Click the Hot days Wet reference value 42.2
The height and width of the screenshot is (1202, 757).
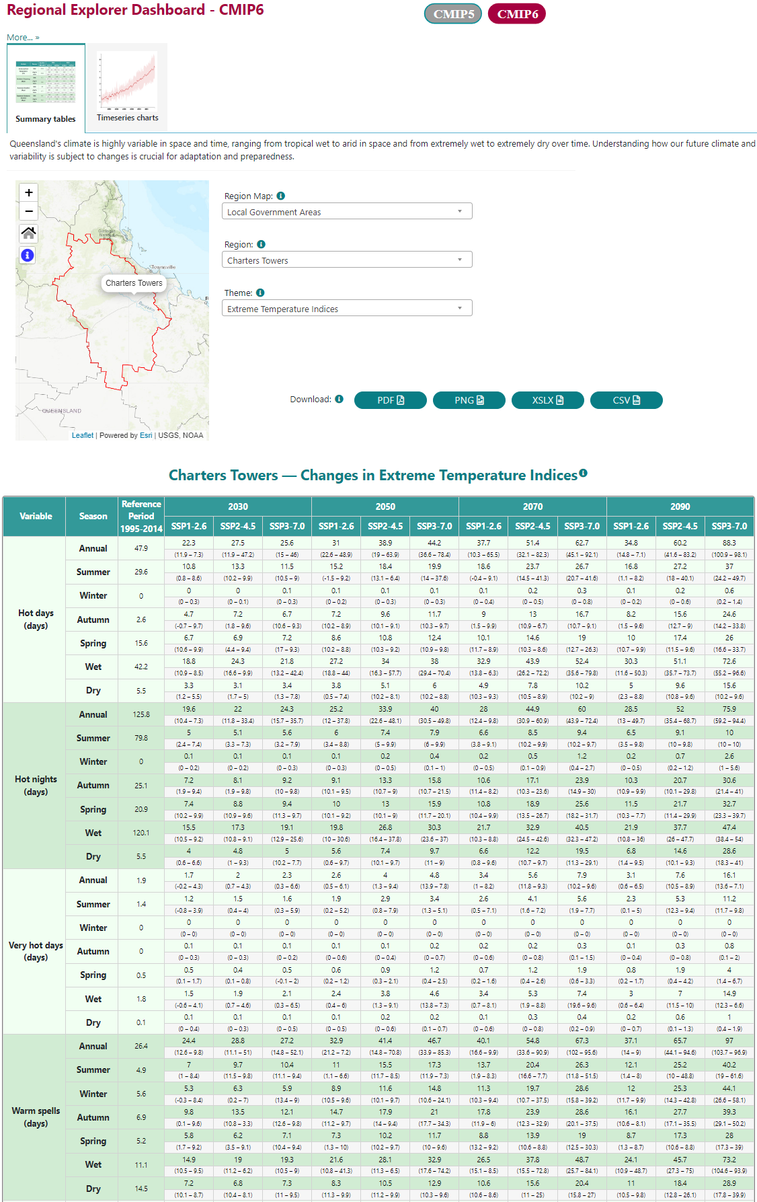141,667
